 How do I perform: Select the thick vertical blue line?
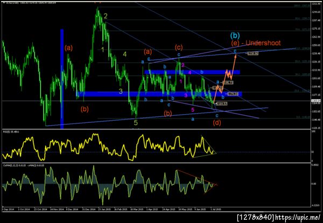click(62, 79)
